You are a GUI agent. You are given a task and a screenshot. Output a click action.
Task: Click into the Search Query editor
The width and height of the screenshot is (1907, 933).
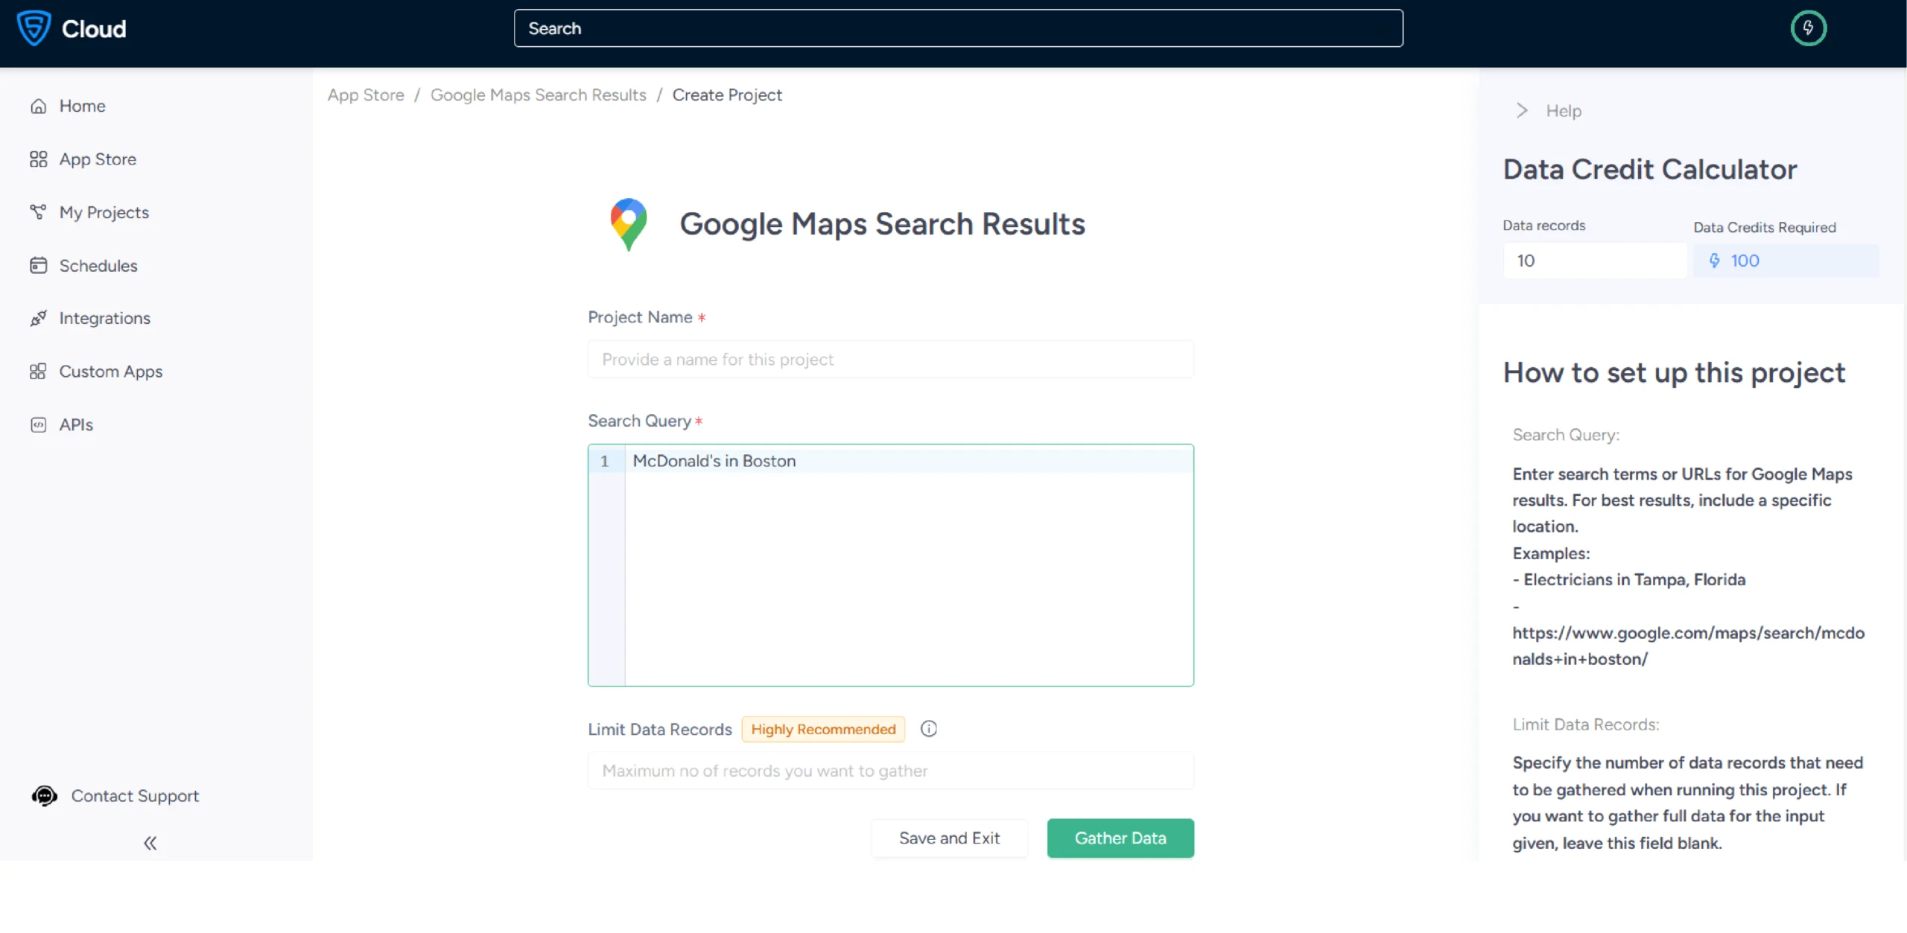click(891, 565)
